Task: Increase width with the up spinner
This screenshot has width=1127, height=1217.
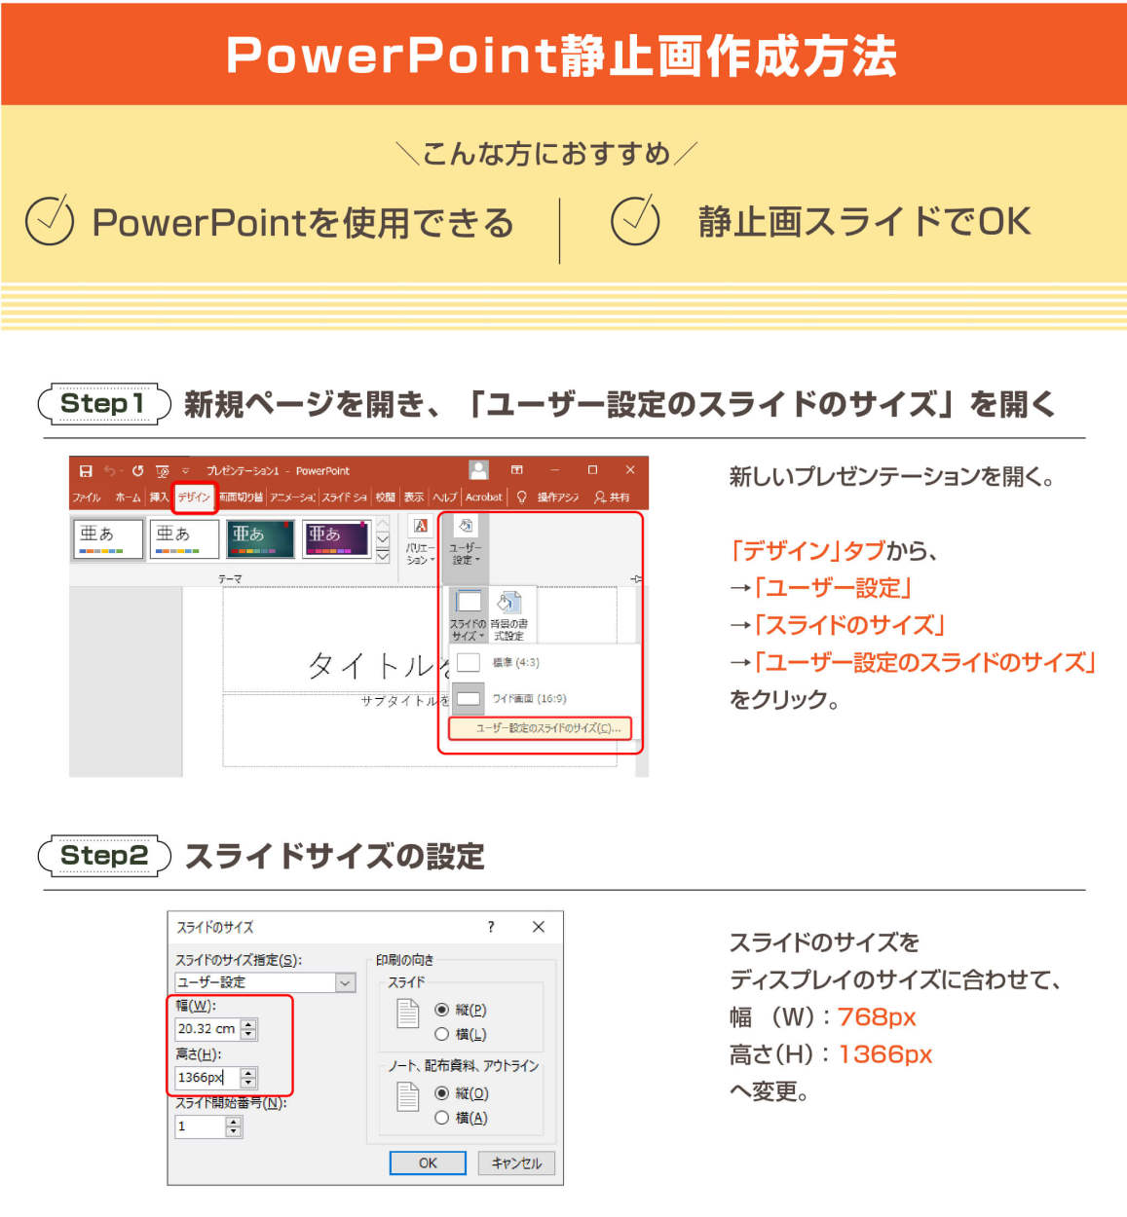Action: click(248, 1023)
